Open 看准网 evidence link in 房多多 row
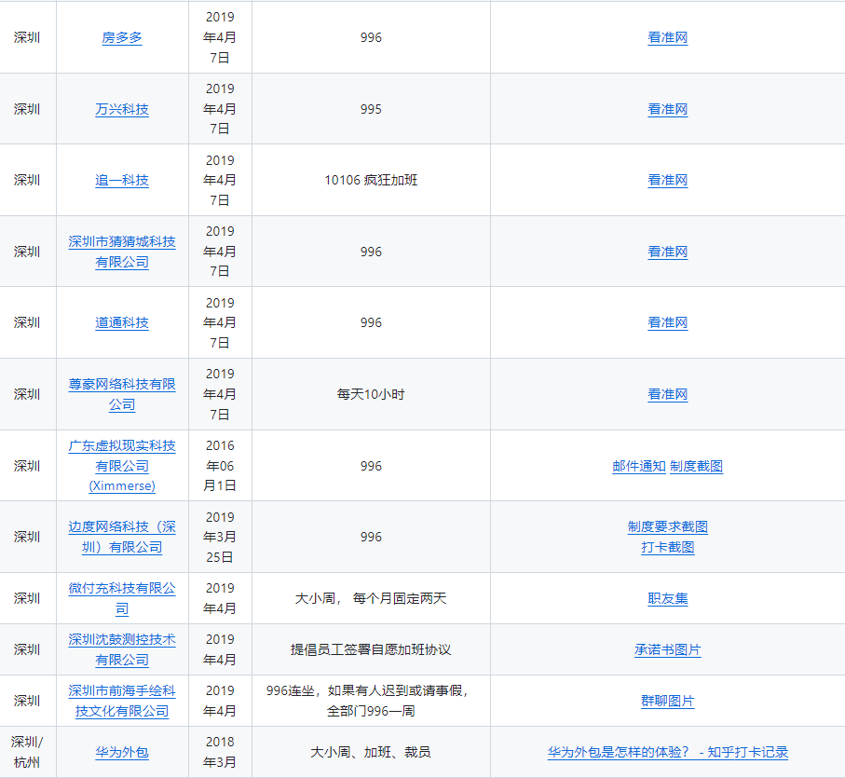The height and width of the screenshot is (778, 845). pos(668,37)
